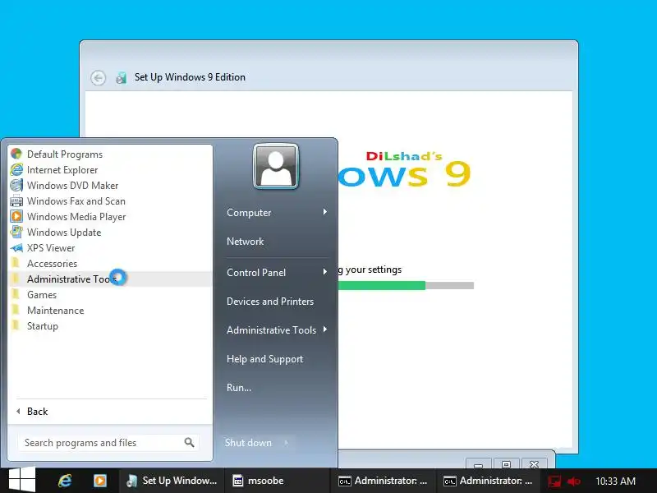Open Administrative Tools in right Start pane
Screen dimensions: 657x493
[271, 330]
